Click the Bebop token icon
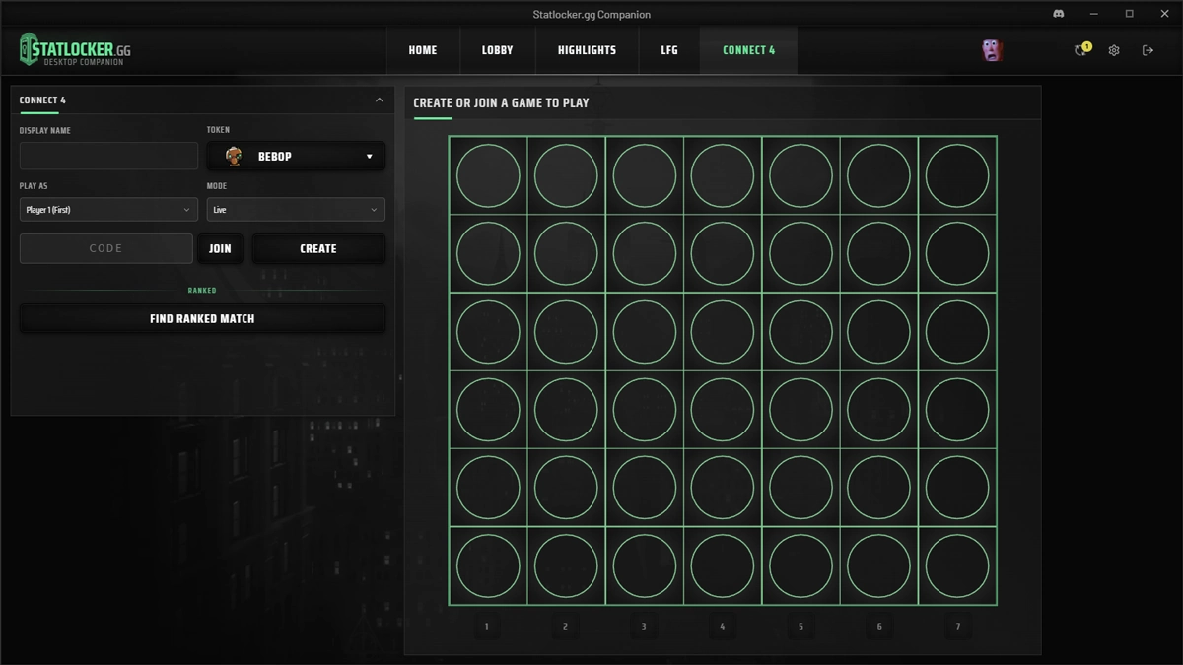The height and width of the screenshot is (665, 1183). tap(234, 156)
